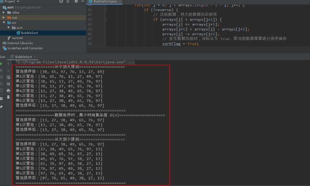Click '冒泡排序后：[97, 76, 65, 49, 38, 27, 13]' line
This screenshot has width=310, height=186.
60,178
